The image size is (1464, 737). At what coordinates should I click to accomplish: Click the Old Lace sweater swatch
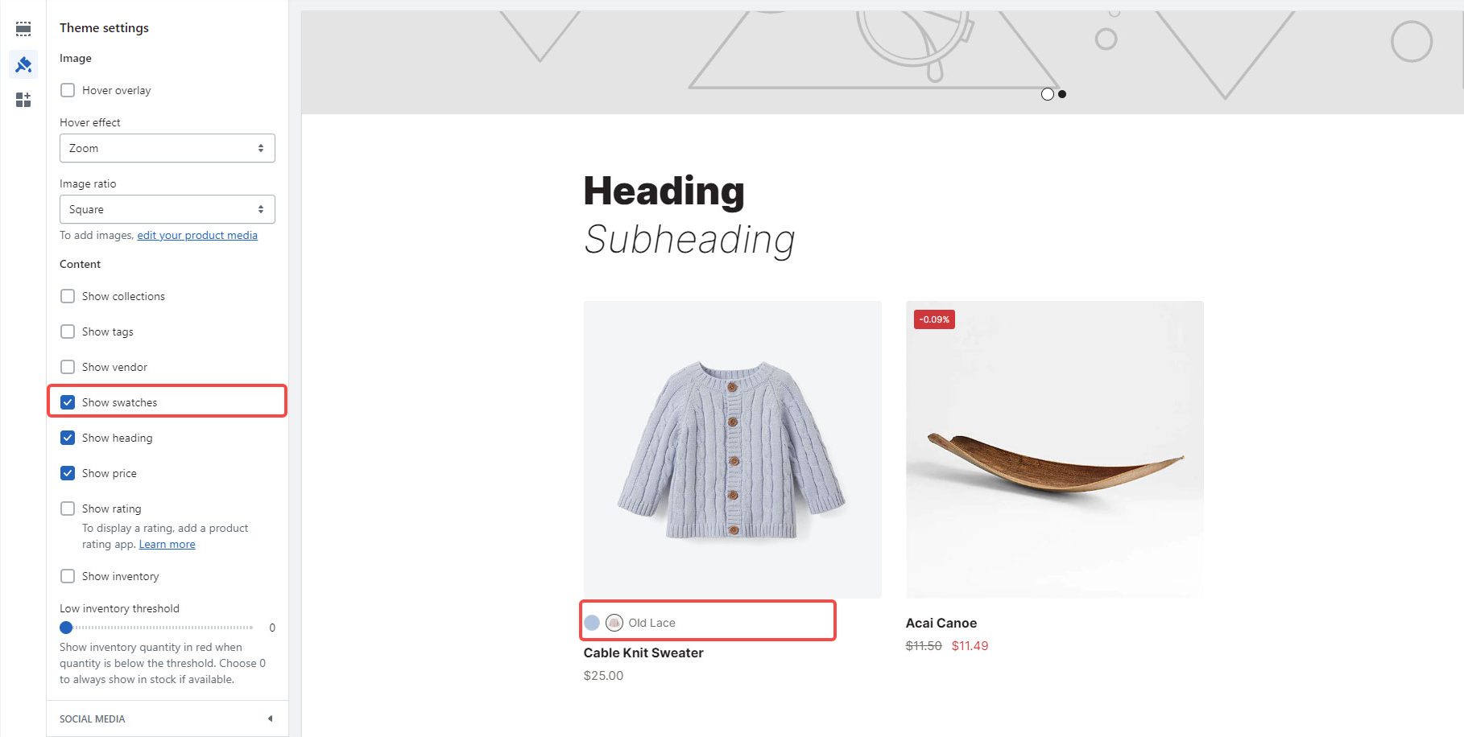(614, 623)
